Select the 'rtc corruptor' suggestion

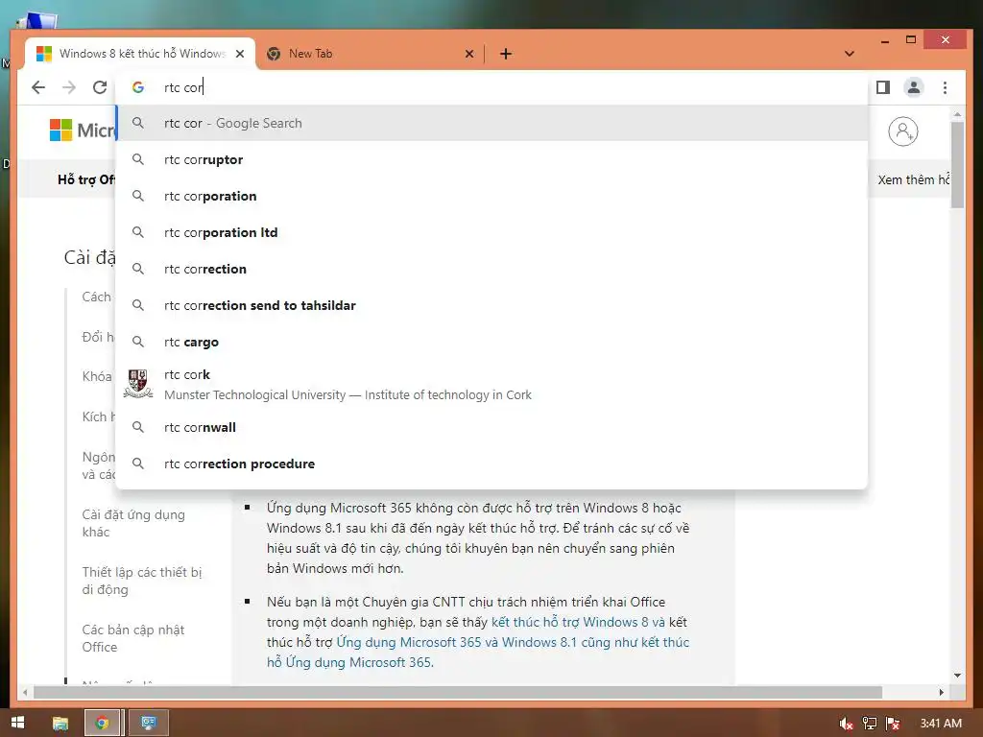click(x=492, y=160)
